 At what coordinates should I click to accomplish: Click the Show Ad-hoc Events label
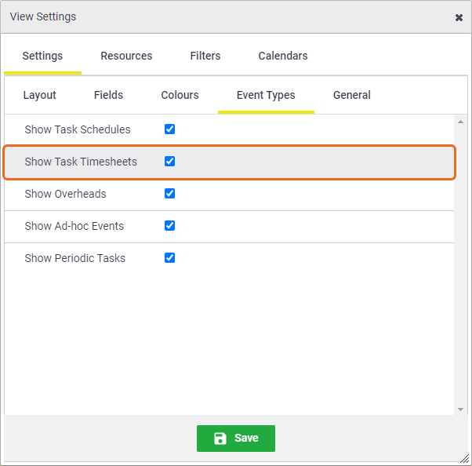[x=74, y=226]
